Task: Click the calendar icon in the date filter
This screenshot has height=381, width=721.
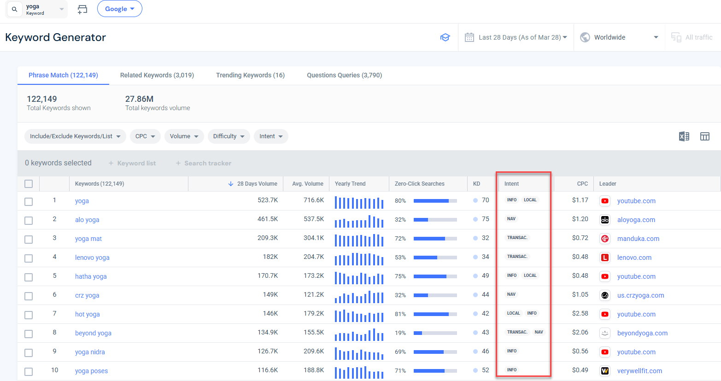Action: coord(469,37)
